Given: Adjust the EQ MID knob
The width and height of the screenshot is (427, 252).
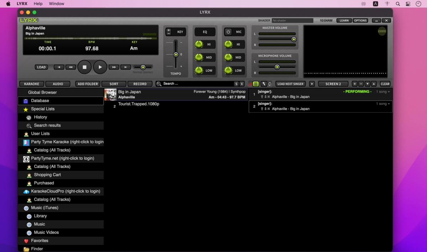Looking at the screenshot, I should click(x=199, y=57).
